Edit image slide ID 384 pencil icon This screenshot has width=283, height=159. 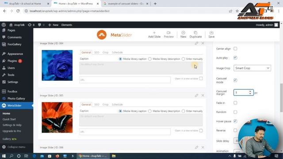pos(196,43)
